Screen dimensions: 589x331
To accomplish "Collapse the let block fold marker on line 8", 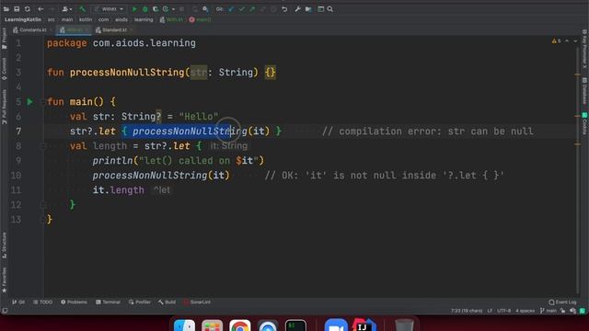I will pyautogui.click(x=42, y=146).
